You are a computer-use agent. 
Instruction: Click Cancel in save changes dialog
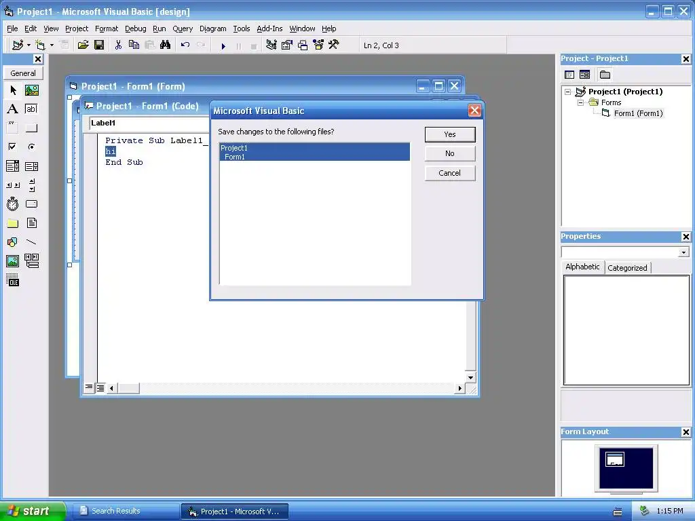click(450, 173)
